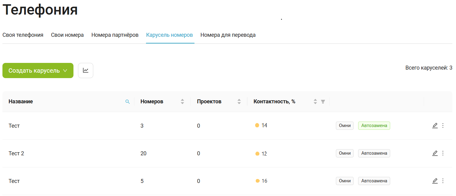456x196 pixels.
Task: Click the number count 20
Action: (143, 153)
